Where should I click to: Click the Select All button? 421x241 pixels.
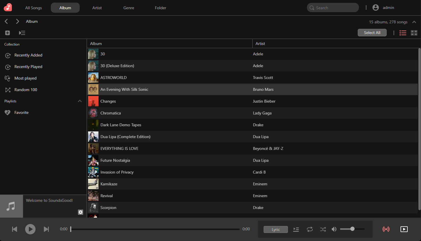pos(372,33)
